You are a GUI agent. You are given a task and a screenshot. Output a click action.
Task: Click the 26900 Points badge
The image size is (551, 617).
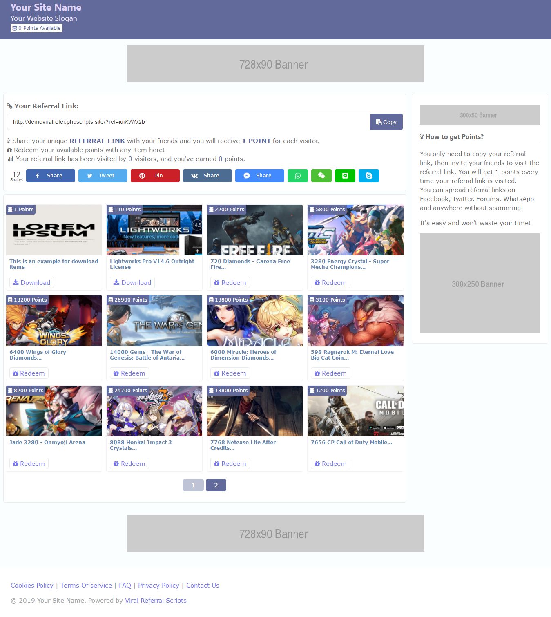(128, 300)
